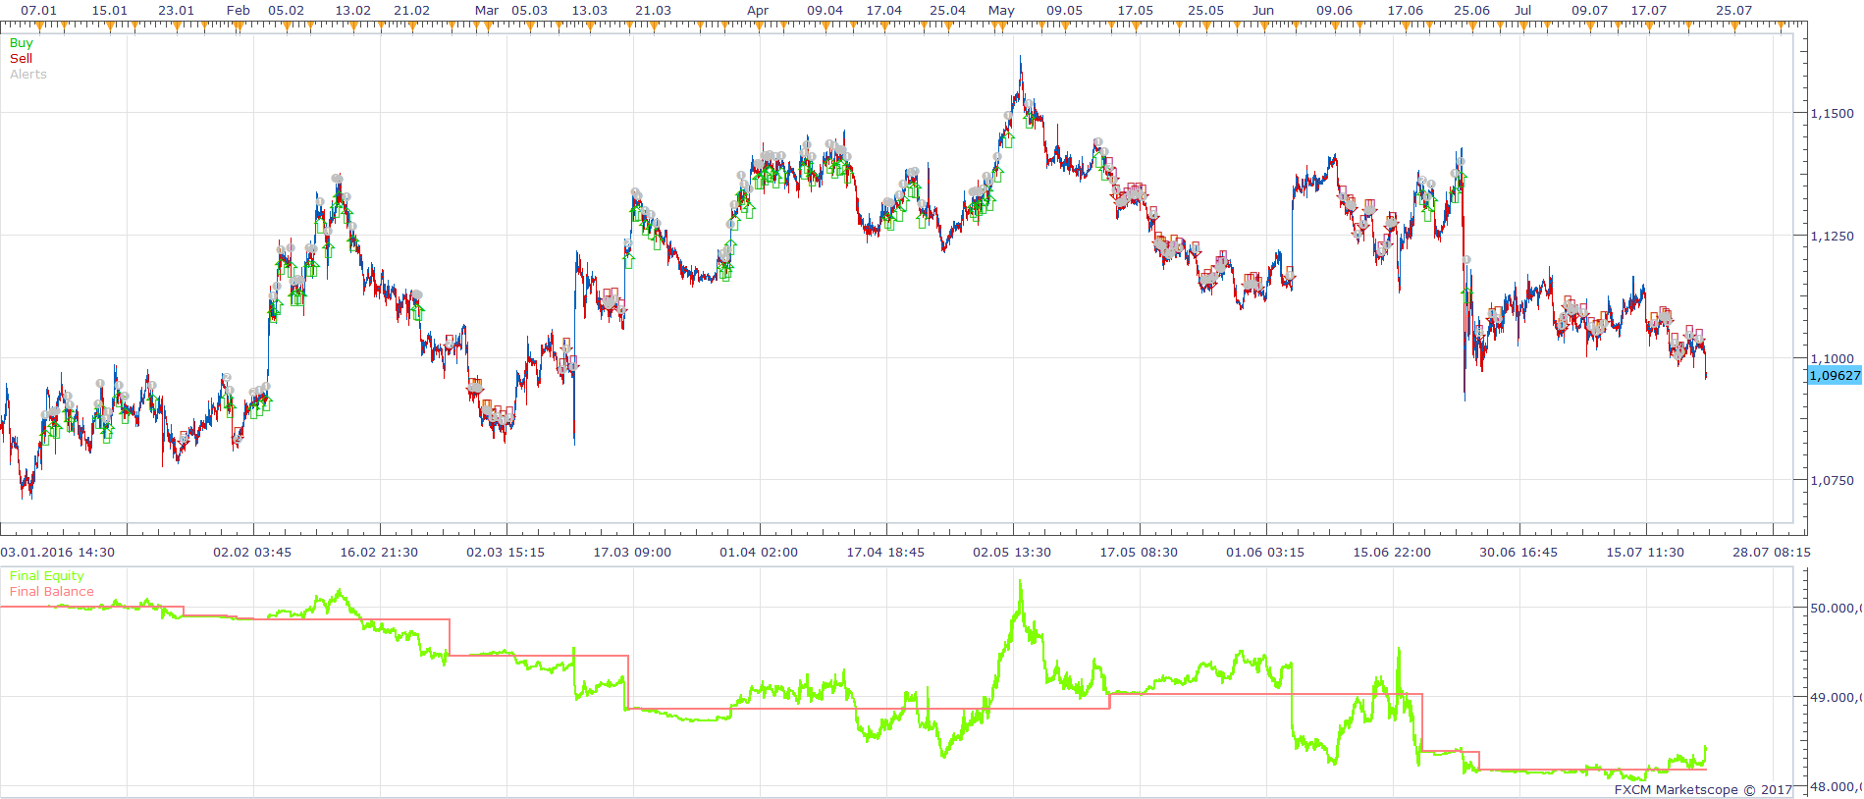
Task: Click the Apr label on top time axis
Action: (758, 11)
